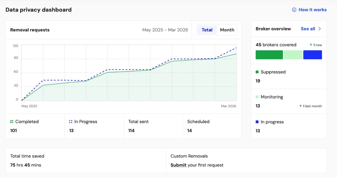Click the Scheduled label
The image size is (337, 178).
coord(198,121)
